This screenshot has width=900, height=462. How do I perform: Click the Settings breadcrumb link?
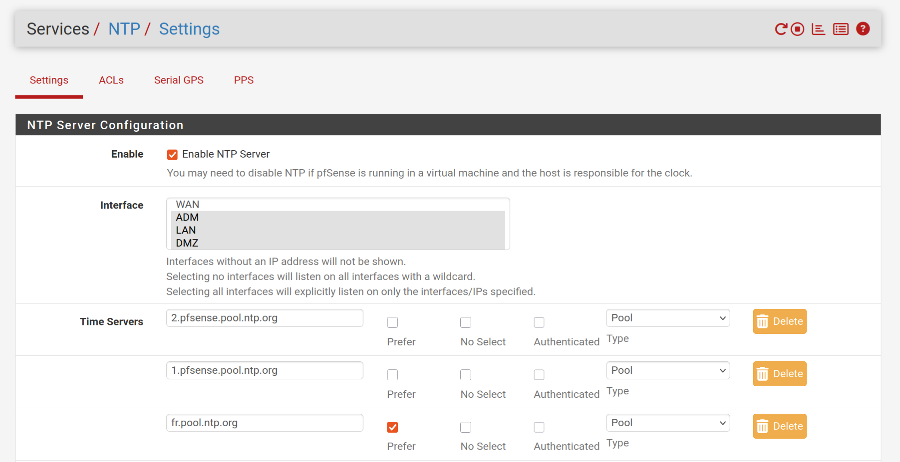pyautogui.click(x=189, y=29)
